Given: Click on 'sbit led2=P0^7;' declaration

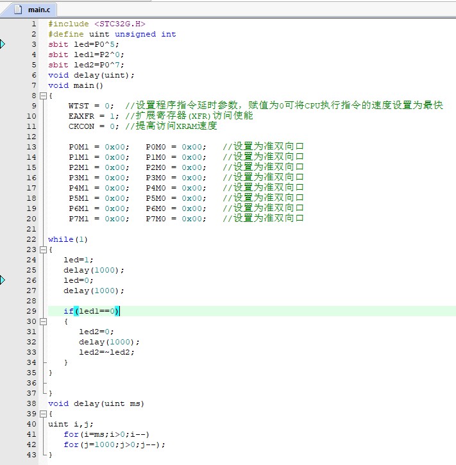Looking at the screenshot, I should coord(86,65).
